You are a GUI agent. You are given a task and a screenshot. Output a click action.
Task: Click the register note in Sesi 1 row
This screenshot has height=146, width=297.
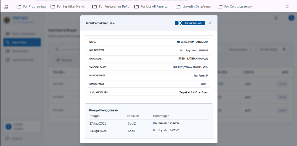(x=166, y=130)
